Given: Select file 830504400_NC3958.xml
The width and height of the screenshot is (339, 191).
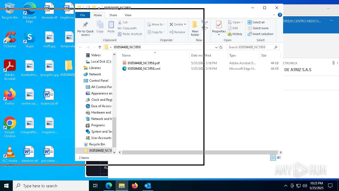Looking at the screenshot, I should (144, 69).
